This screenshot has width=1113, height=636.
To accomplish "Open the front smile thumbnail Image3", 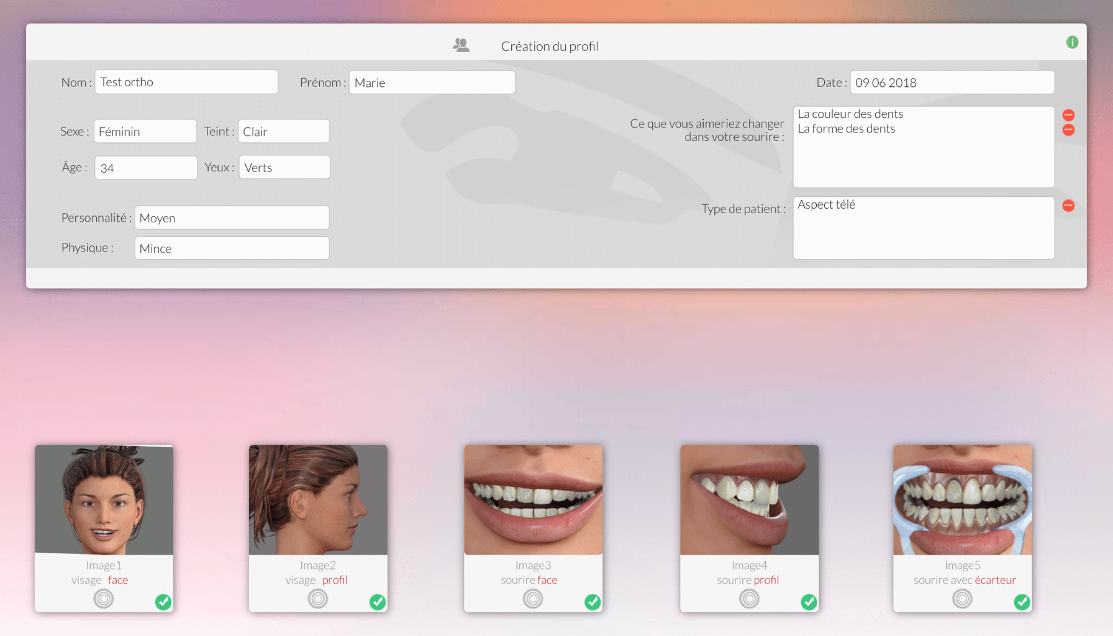I will 533,499.
